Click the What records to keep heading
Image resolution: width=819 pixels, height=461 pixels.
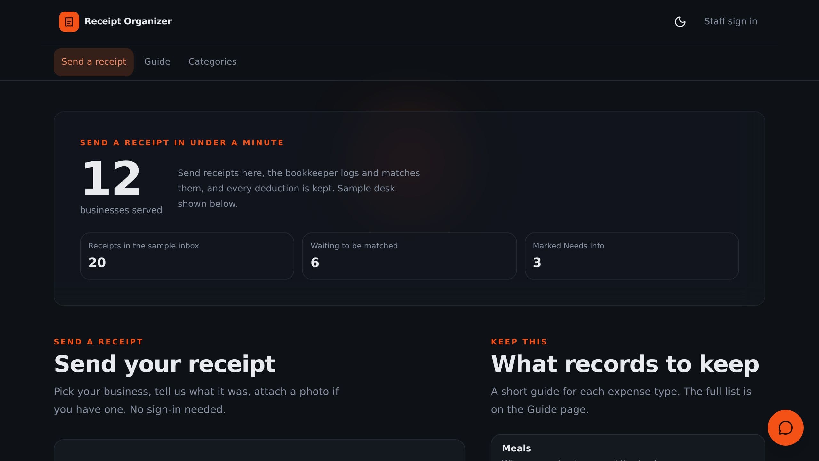click(625, 364)
